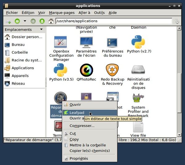Screen dimensions: 185x165
Task: Click the jump-to-path icon beside the address bar
Action: point(177,21)
